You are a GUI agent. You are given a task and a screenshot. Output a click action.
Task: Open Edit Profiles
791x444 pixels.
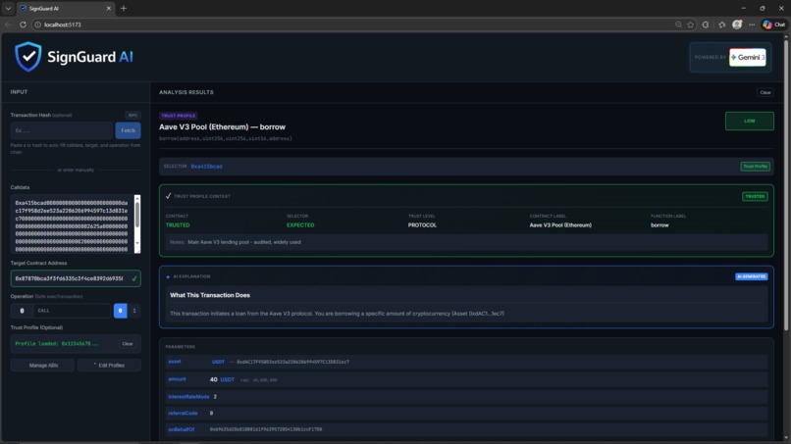tap(109, 366)
